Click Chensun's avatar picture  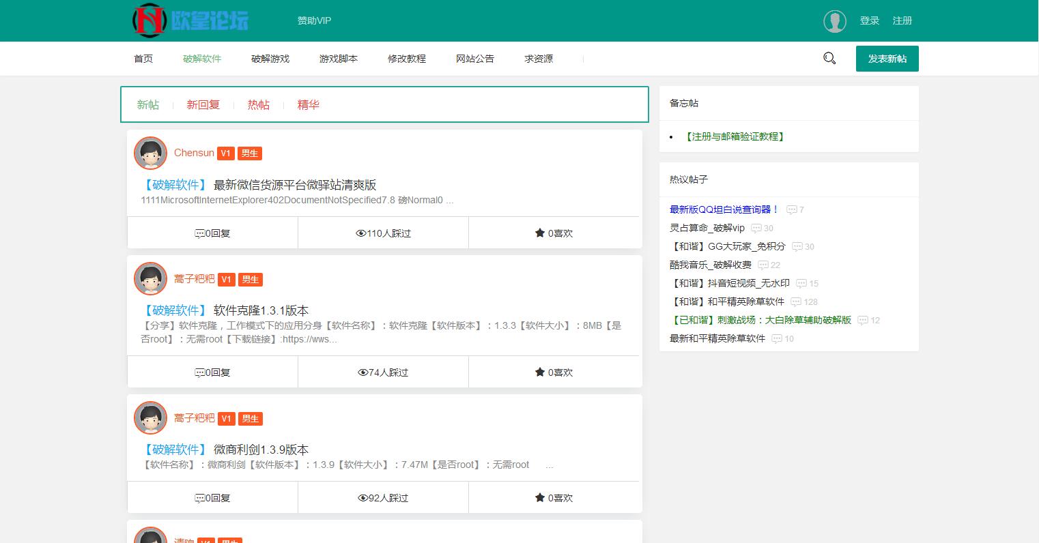(150, 153)
